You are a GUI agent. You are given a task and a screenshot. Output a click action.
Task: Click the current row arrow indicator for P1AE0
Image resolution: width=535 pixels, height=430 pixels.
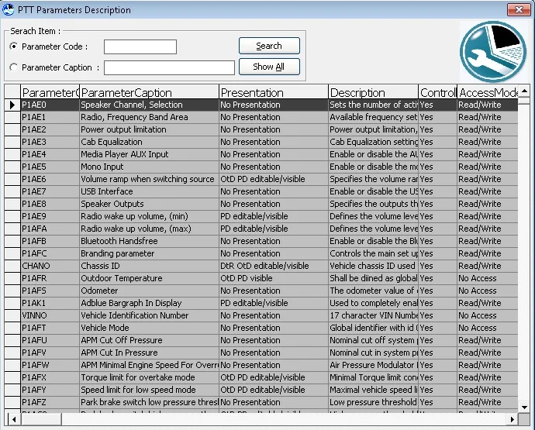pos(12,105)
